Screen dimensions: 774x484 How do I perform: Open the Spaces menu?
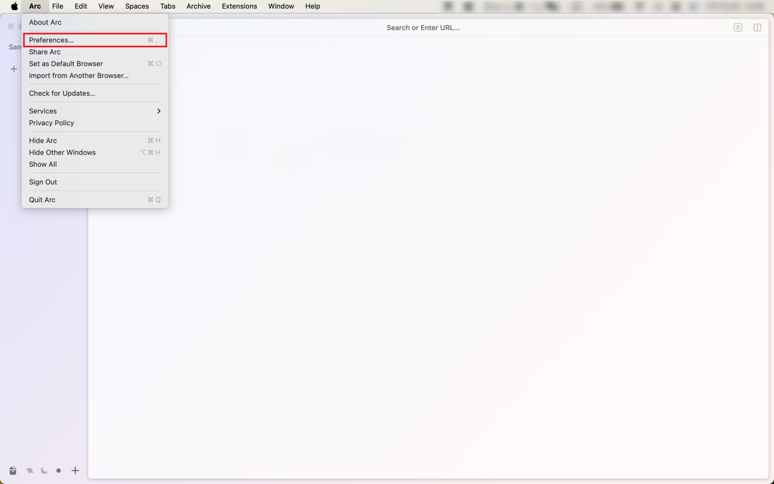(x=137, y=6)
